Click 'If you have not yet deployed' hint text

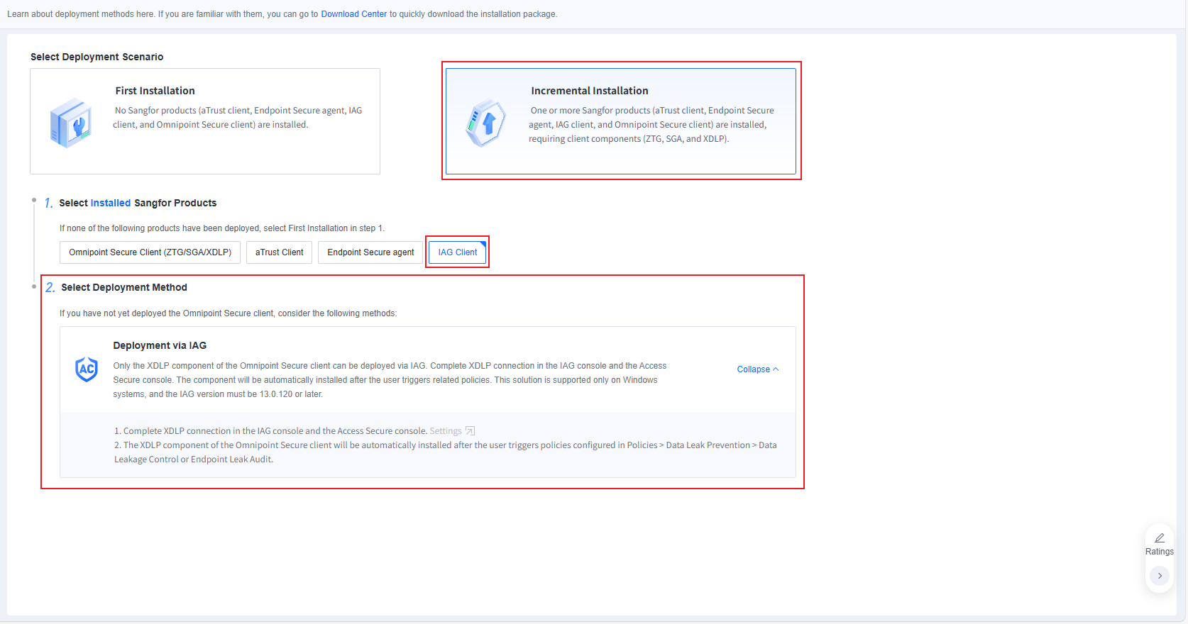click(228, 313)
